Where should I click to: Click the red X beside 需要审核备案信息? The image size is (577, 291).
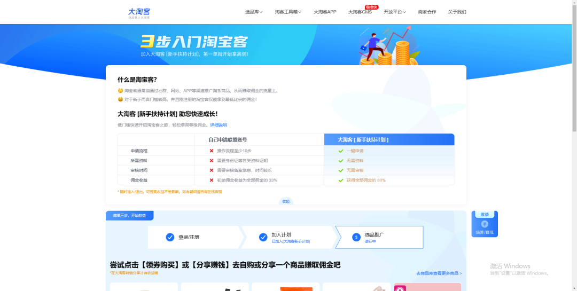(x=212, y=170)
